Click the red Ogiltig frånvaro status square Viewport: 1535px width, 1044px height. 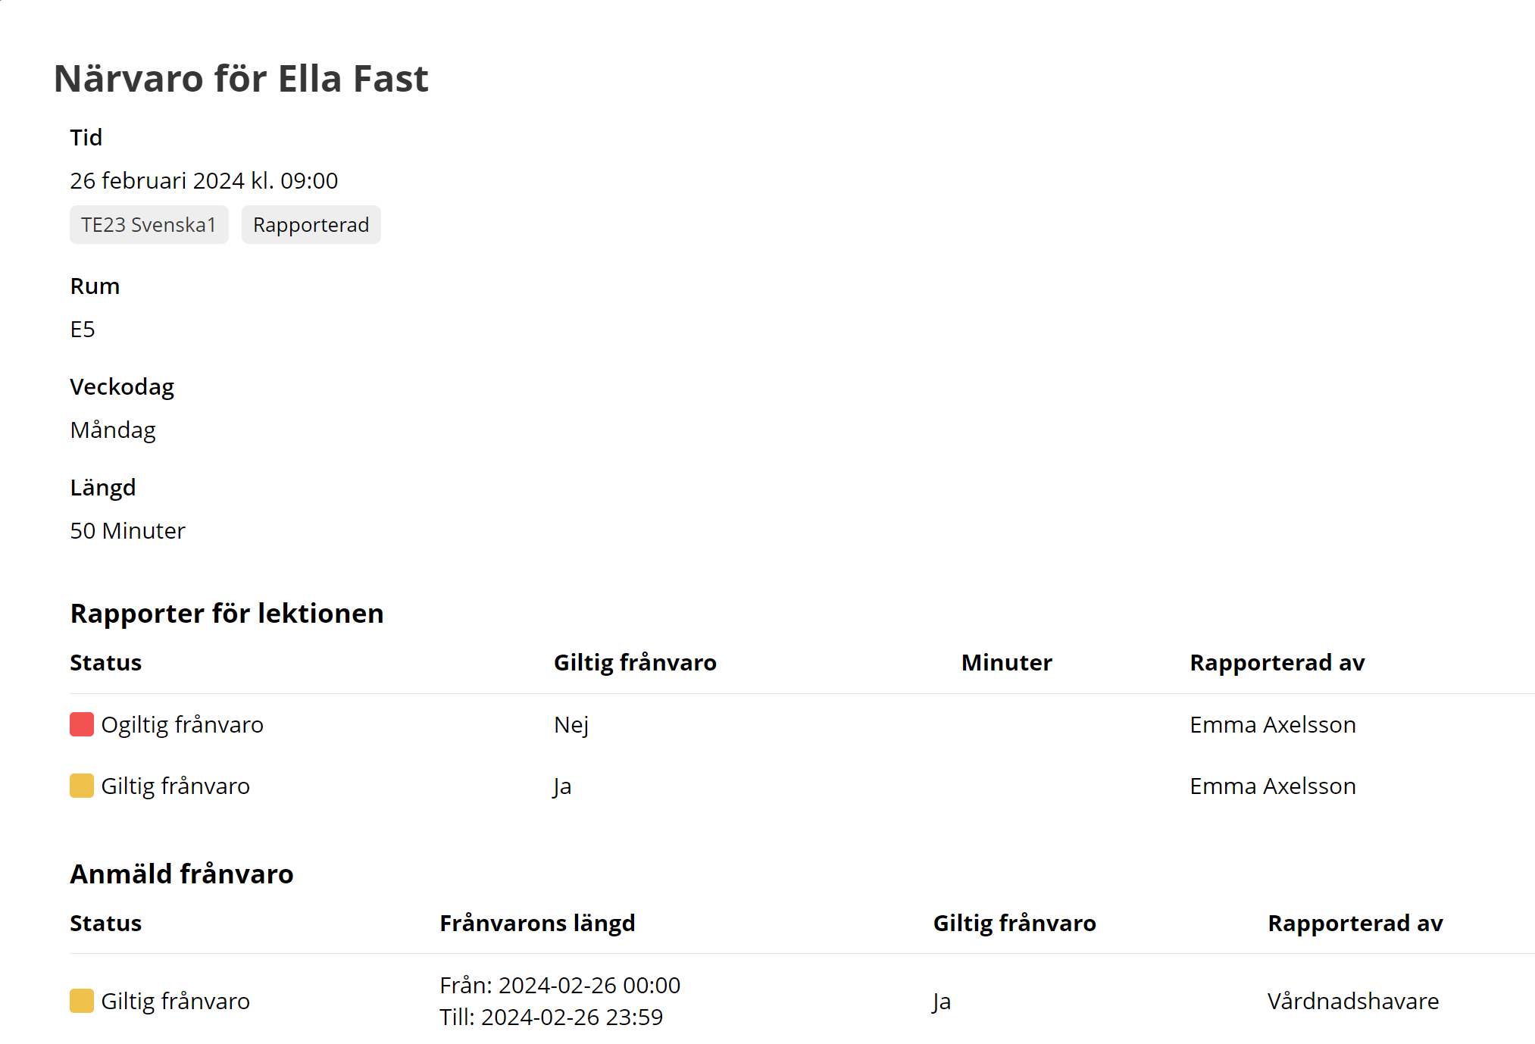click(x=82, y=724)
